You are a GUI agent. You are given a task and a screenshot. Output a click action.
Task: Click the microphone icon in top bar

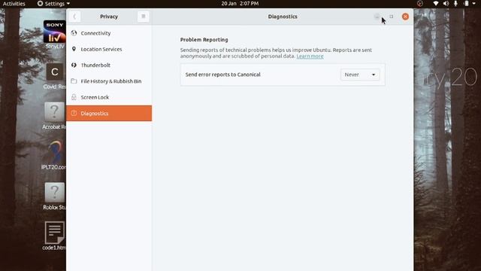pyautogui.click(x=456, y=4)
